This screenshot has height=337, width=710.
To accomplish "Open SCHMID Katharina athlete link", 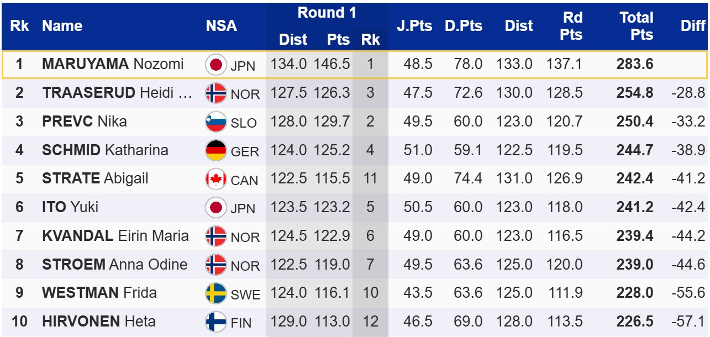I will coord(105,150).
